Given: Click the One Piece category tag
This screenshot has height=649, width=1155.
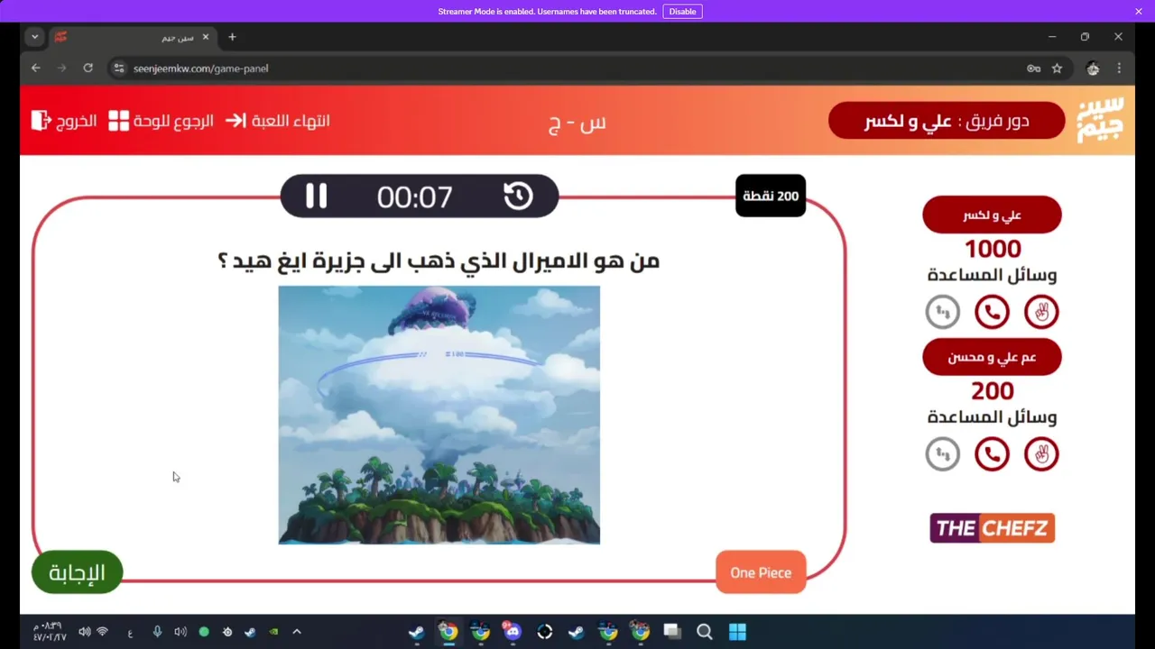Looking at the screenshot, I should click(x=761, y=572).
